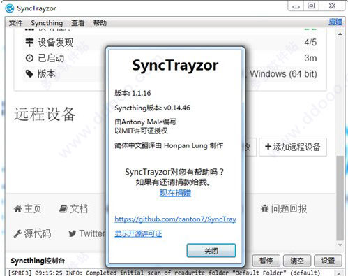Minimize the SyncTrayzor window

(x=296, y=6)
